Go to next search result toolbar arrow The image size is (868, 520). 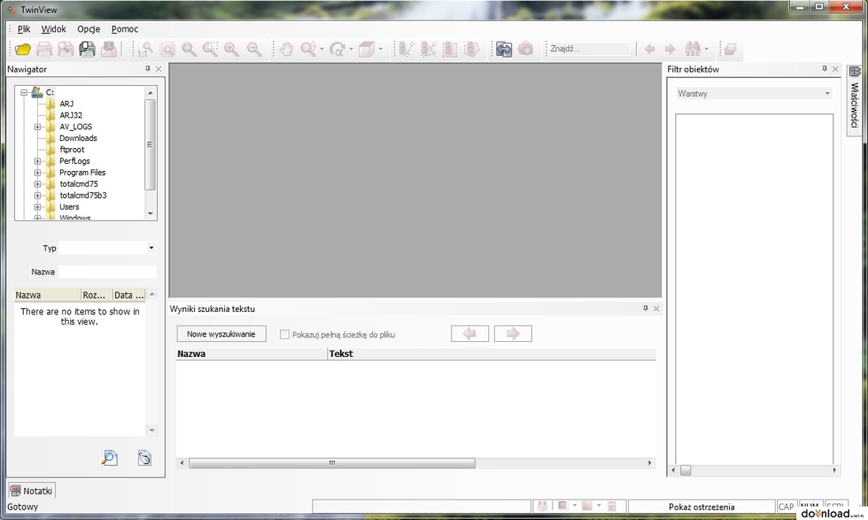click(670, 49)
